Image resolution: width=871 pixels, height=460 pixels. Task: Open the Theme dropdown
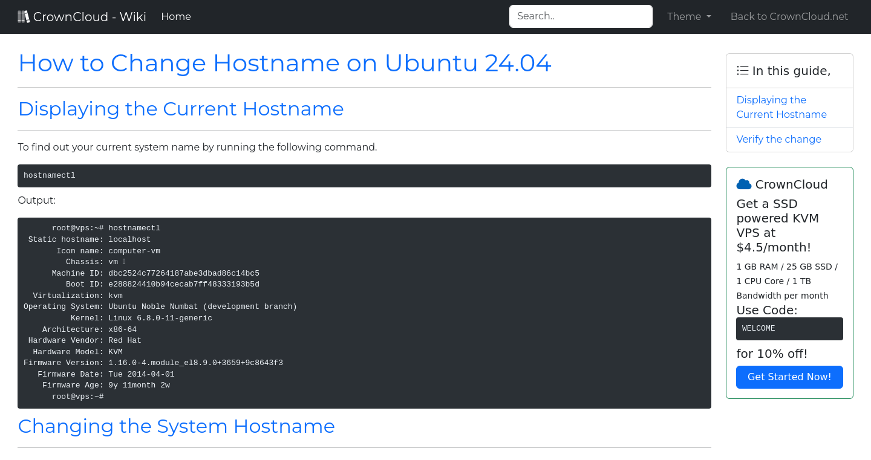click(689, 16)
